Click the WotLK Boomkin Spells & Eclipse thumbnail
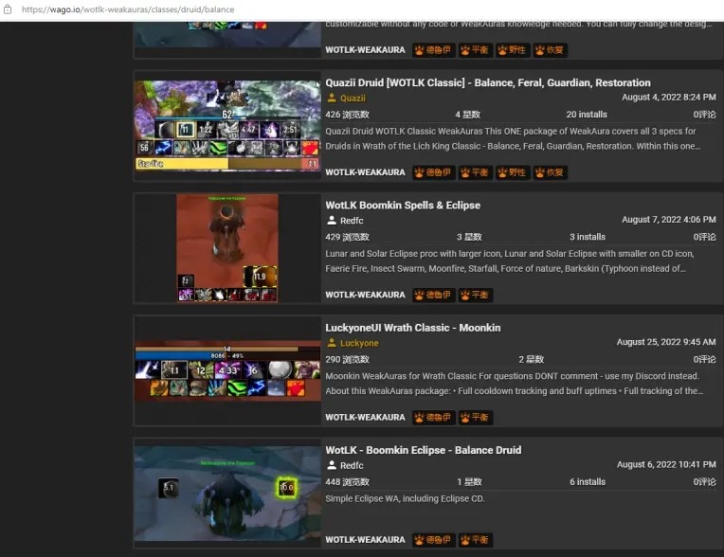The width and height of the screenshot is (724, 557). [x=227, y=247]
